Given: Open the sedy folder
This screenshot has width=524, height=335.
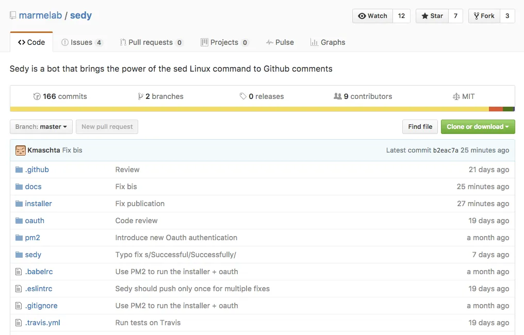Looking at the screenshot, I should tap(33, 255).
